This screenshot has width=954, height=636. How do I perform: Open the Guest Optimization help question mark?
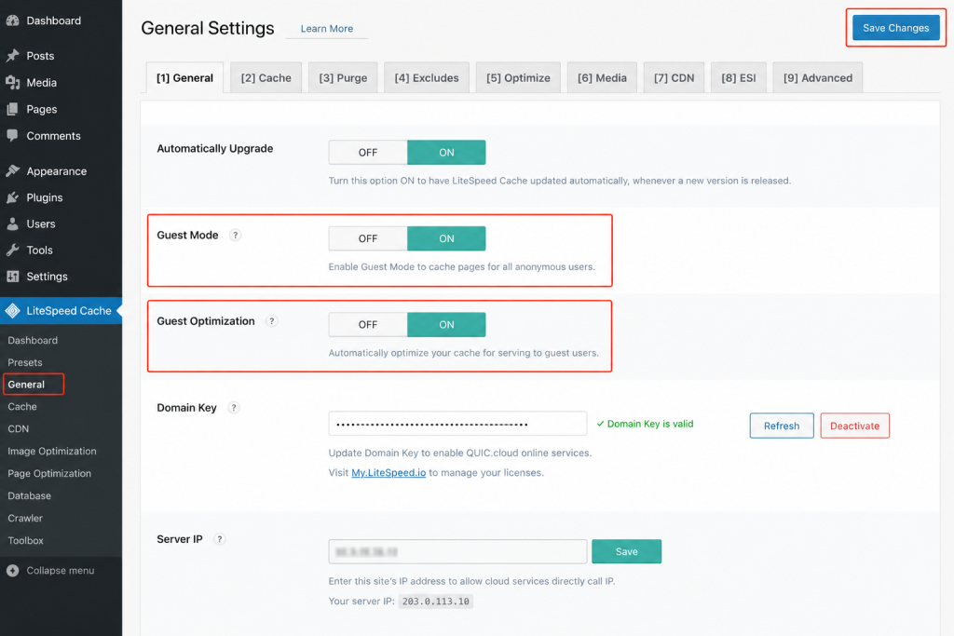click(x=272, y=321)
